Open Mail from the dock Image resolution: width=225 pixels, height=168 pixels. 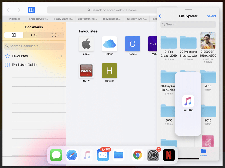pyautogui.click(x=103, y=155)
